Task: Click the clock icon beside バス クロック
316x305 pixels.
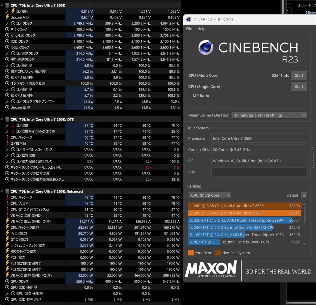Action: [7, 29]
